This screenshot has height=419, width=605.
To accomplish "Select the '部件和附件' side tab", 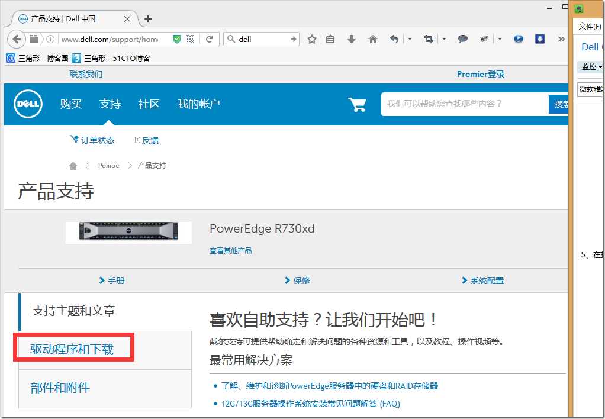I will (105, 388).
